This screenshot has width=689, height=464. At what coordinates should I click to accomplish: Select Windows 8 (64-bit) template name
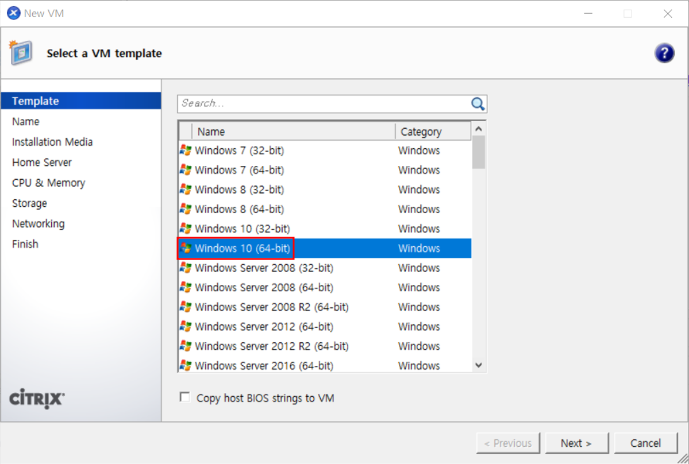[240, 209]
